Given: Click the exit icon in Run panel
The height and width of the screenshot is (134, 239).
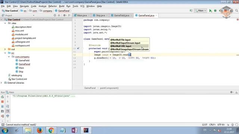Looking at the screenshot, I should pos(3,116).
